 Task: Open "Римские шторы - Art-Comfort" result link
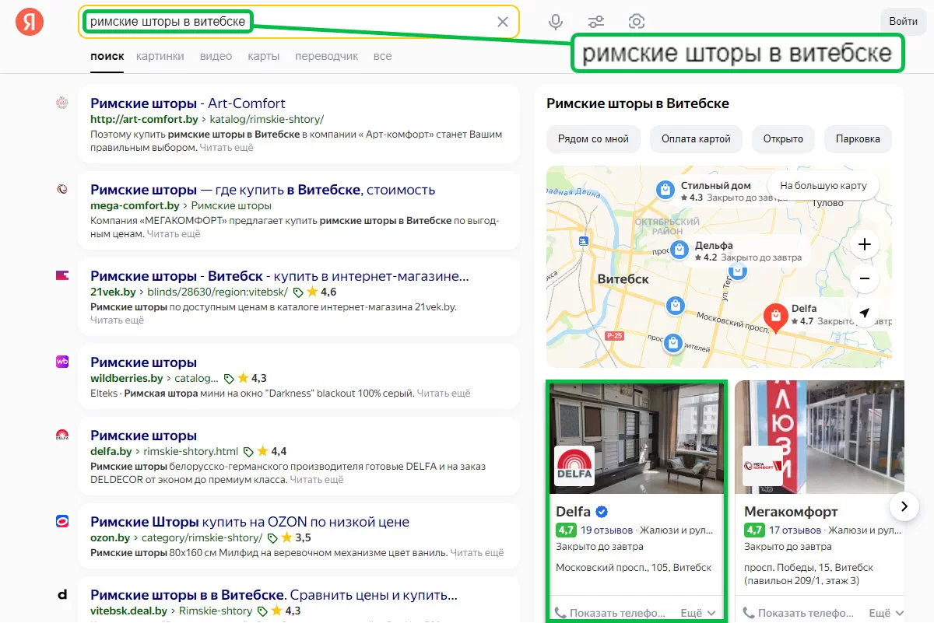coord(188,103)
